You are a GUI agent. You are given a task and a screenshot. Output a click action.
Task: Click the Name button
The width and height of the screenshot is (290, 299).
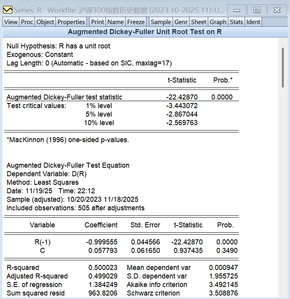click(x=116, y=22)
